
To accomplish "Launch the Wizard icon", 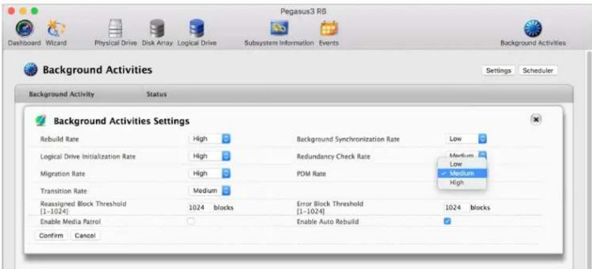I will click(56, 28).
